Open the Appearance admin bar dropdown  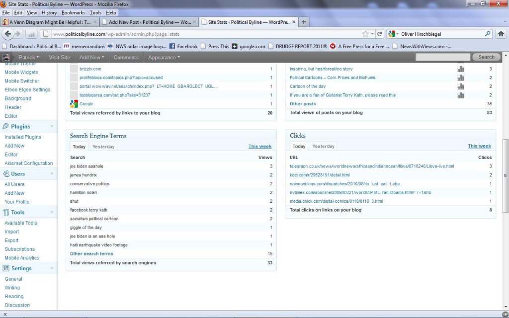pos(164,58)
